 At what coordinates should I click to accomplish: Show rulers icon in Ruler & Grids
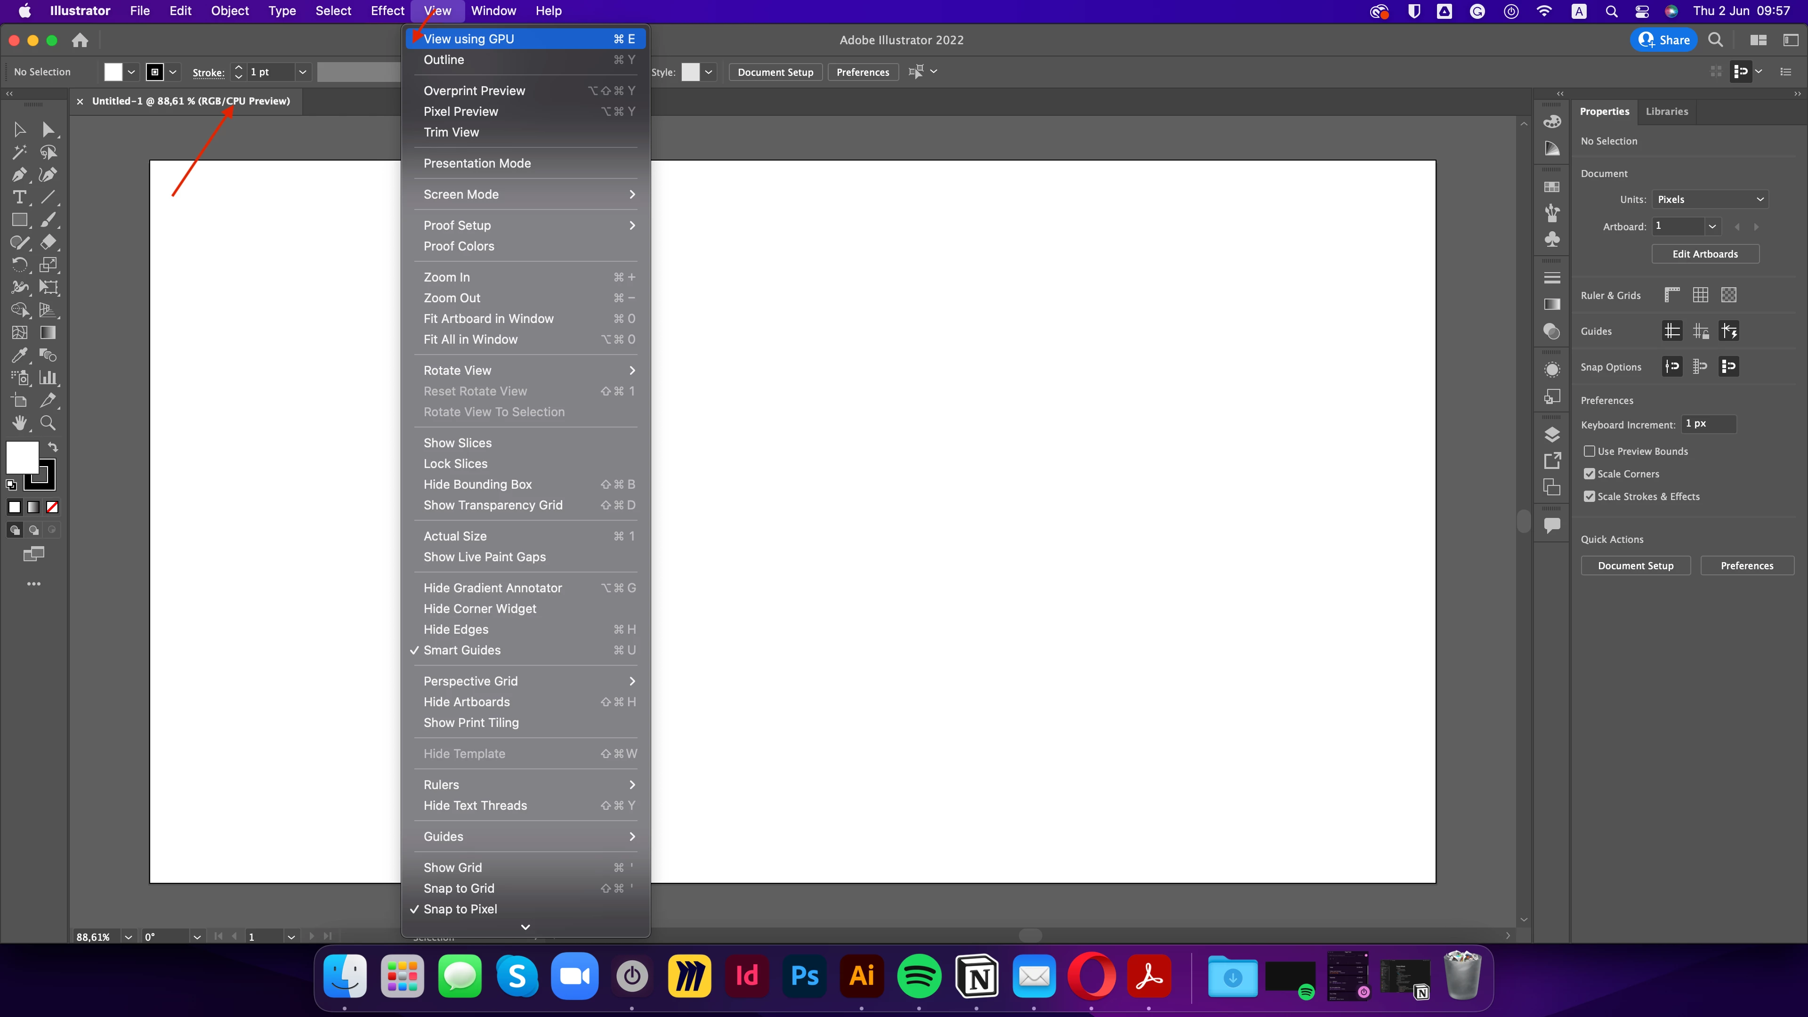pos(1672,295)
